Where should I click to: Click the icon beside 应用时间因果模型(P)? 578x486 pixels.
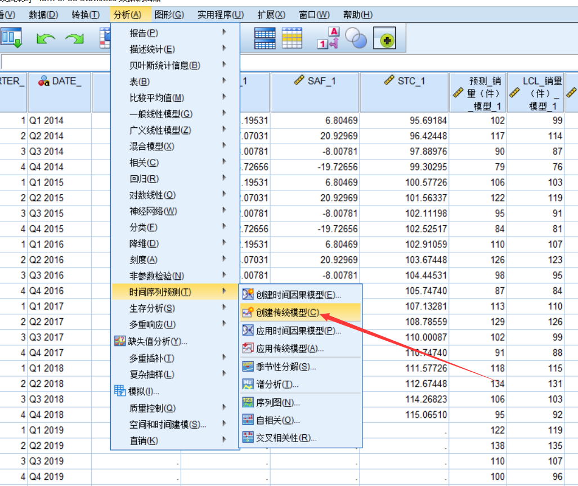click(x=248, y=330)
